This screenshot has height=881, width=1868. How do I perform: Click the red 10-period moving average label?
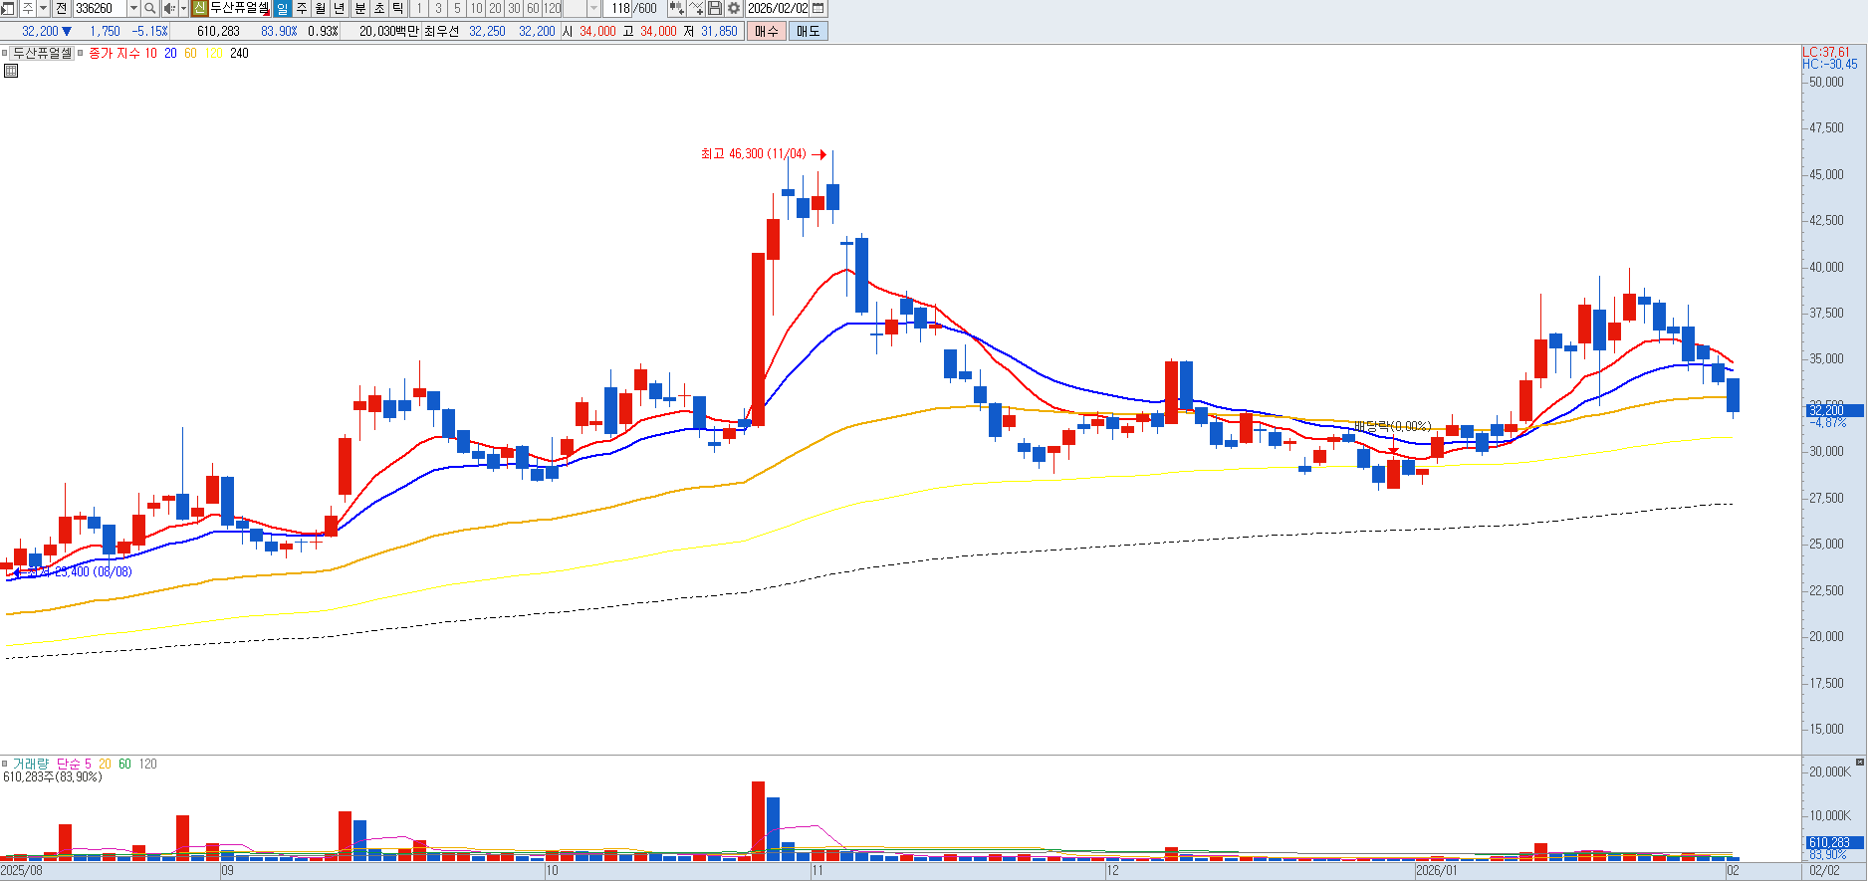151,54
